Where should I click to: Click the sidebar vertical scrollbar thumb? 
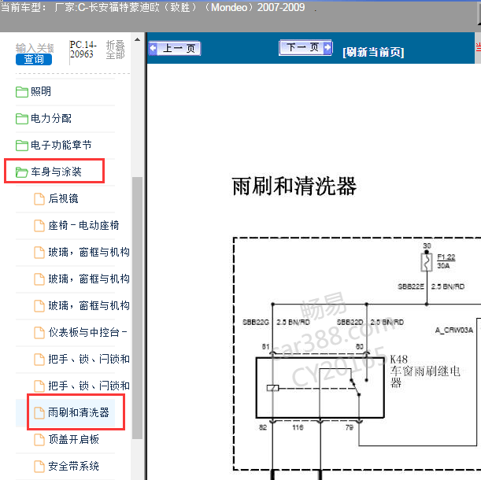click(x=137, y=308)
